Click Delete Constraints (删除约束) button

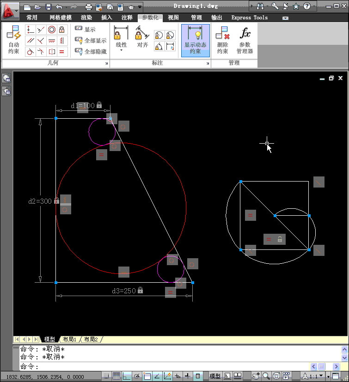coord(222,40)
